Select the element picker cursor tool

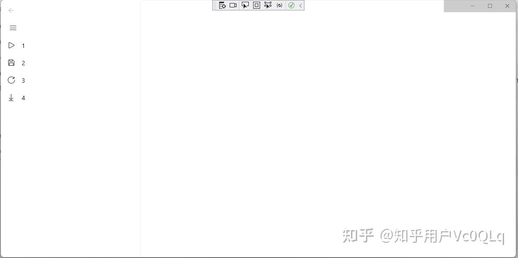click(x=245, y=5)
